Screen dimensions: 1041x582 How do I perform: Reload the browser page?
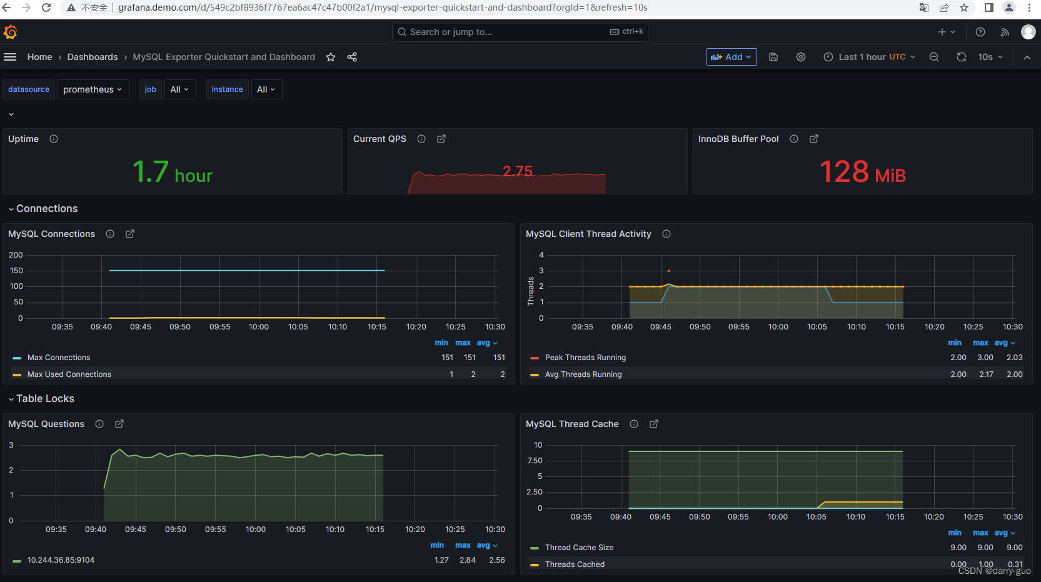point(46,8)
